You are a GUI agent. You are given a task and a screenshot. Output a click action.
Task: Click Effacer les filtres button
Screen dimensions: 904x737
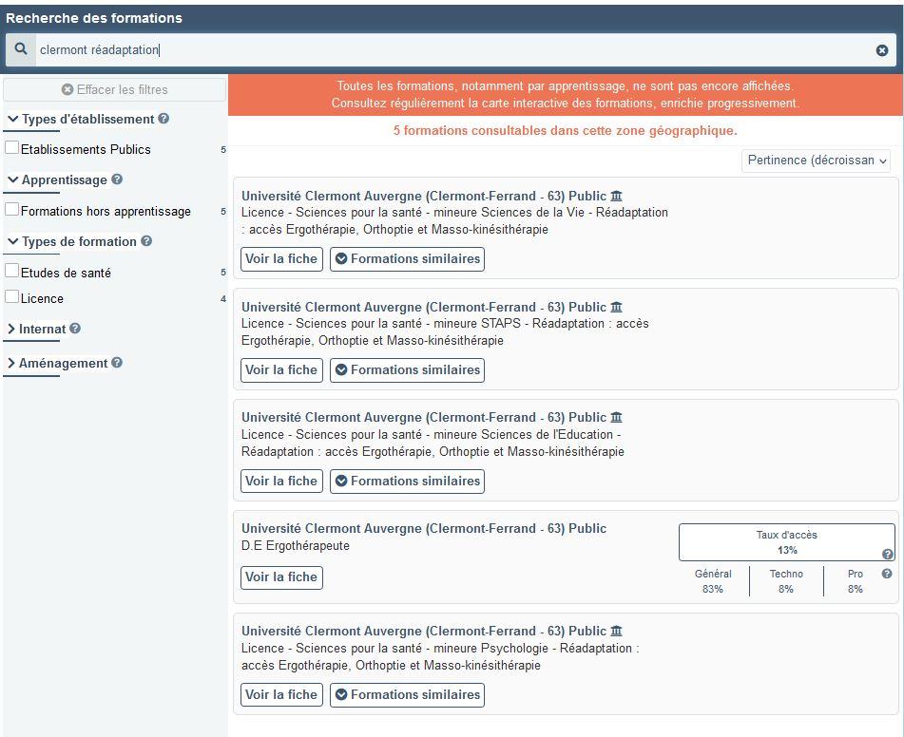click(x=115, y=90)
